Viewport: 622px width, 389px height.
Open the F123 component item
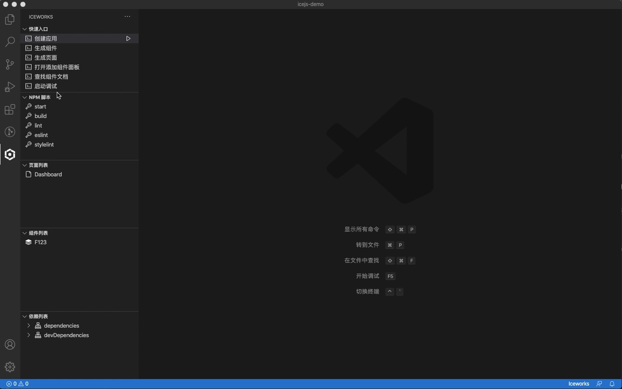pos(79,242)
